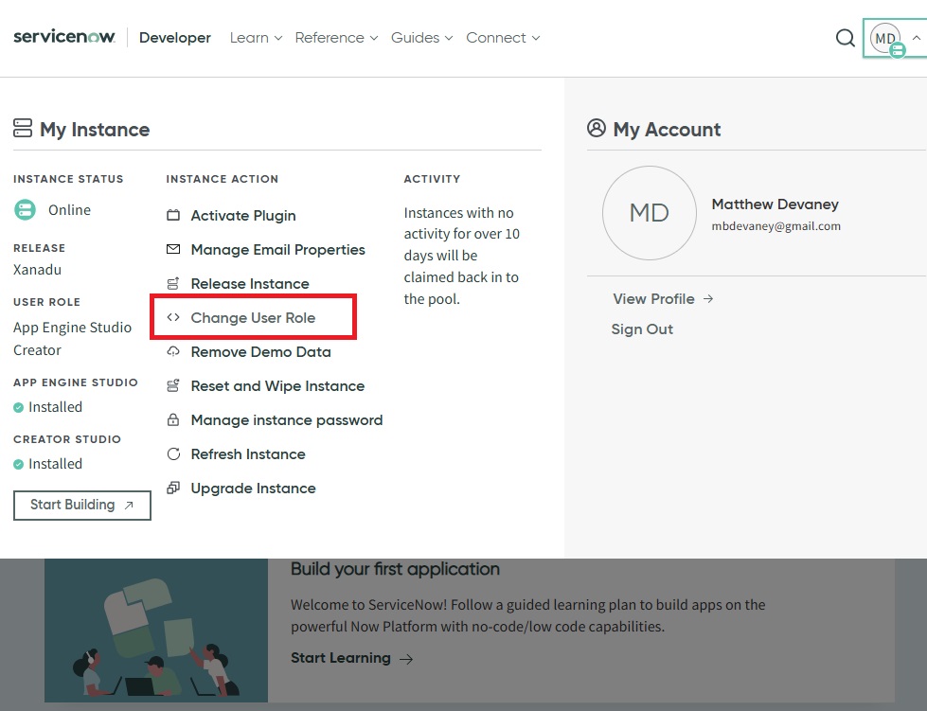Open the Developer home link
Viewport: 927px width, 711px height.
point(175,38)
